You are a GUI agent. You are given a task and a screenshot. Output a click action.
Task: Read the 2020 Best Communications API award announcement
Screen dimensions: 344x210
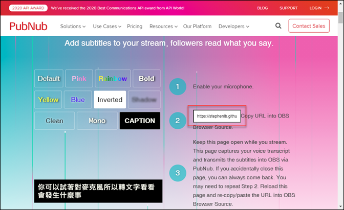(x=118, y=8)
